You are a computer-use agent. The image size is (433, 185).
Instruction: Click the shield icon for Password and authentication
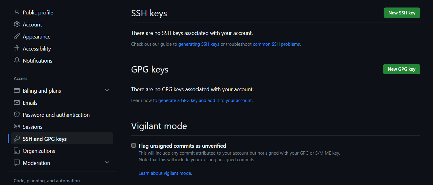17,115
